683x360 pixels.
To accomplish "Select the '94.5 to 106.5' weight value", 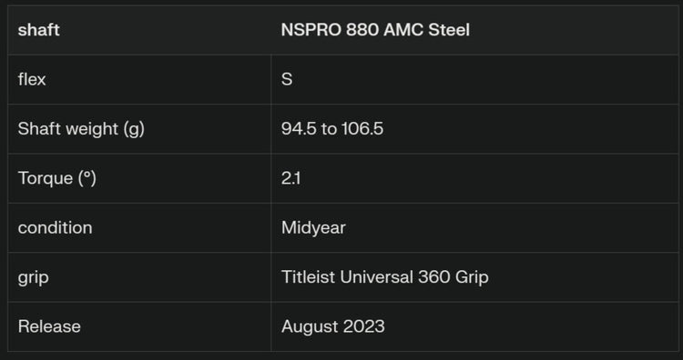I will click(332, 129).
